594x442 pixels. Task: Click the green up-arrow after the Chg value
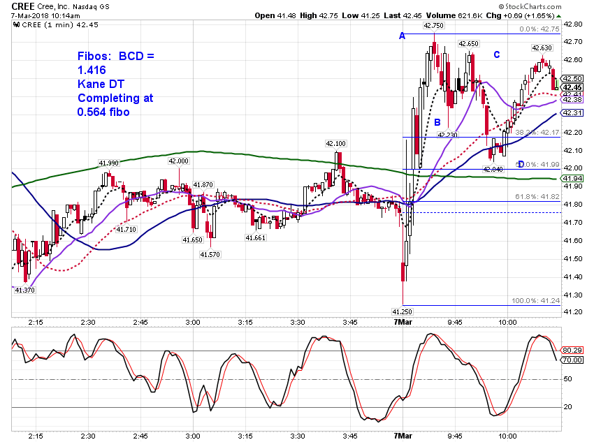click(559, 16)
